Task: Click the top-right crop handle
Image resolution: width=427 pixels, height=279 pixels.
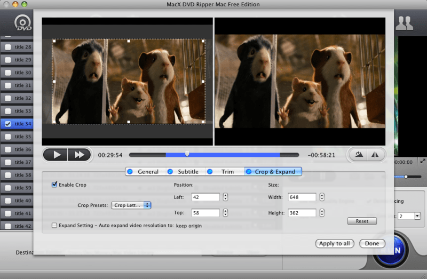Action: point(203,41)
